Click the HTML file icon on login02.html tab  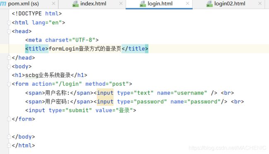[x=209, y=4]
